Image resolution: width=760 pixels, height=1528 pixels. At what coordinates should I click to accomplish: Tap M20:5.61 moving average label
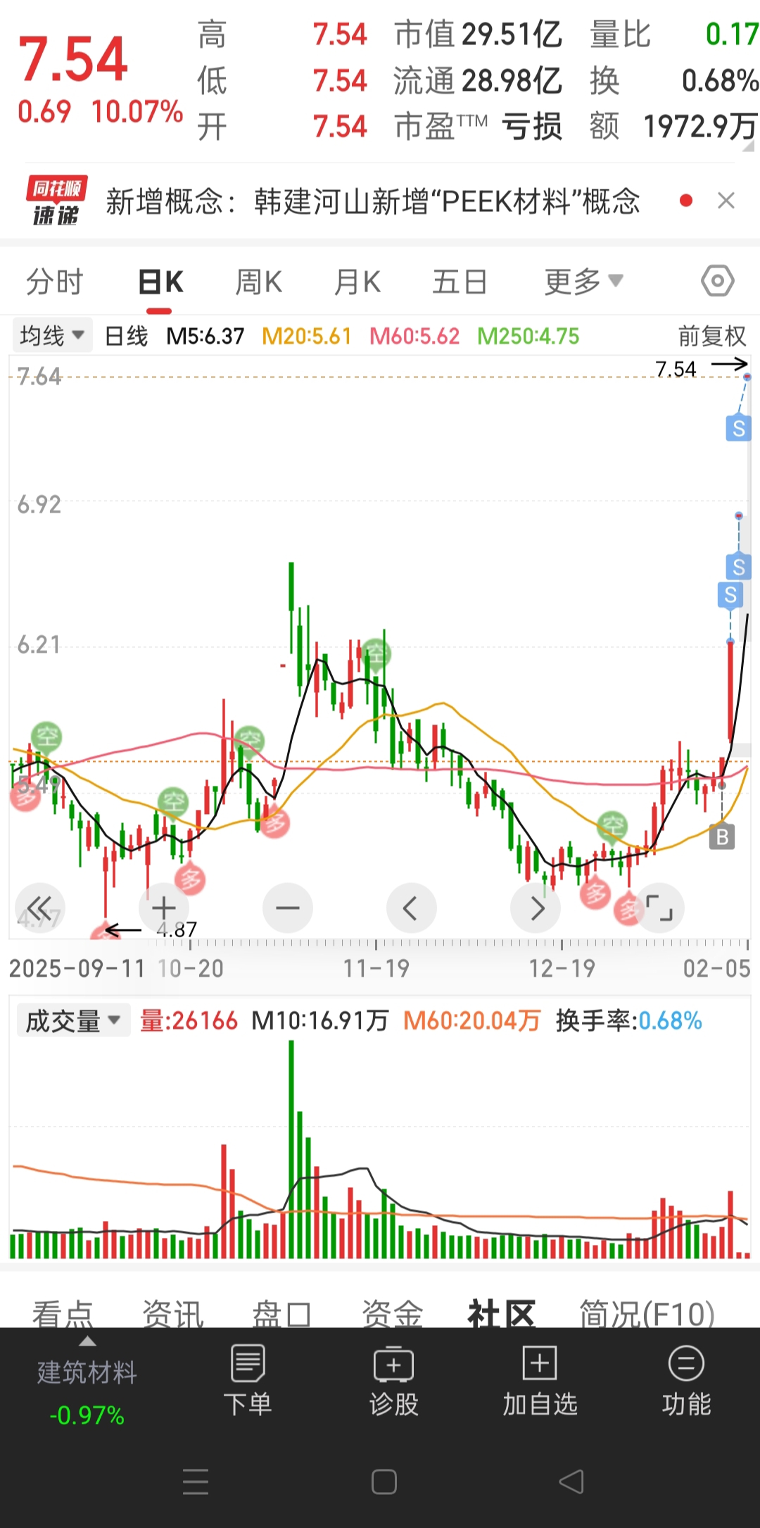click(307, 336)
